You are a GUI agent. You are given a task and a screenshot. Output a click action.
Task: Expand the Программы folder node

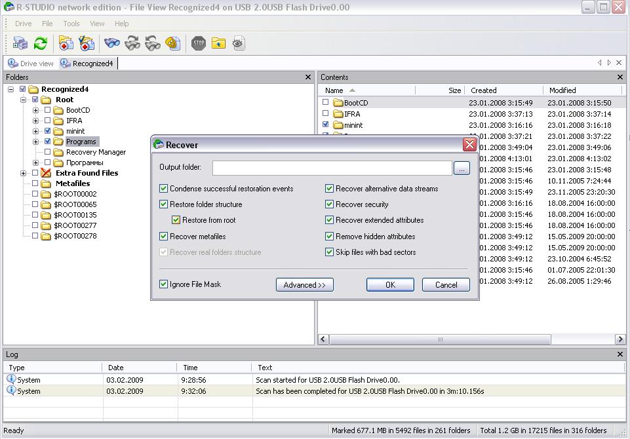pyautogui.click(x=36, y=162)
